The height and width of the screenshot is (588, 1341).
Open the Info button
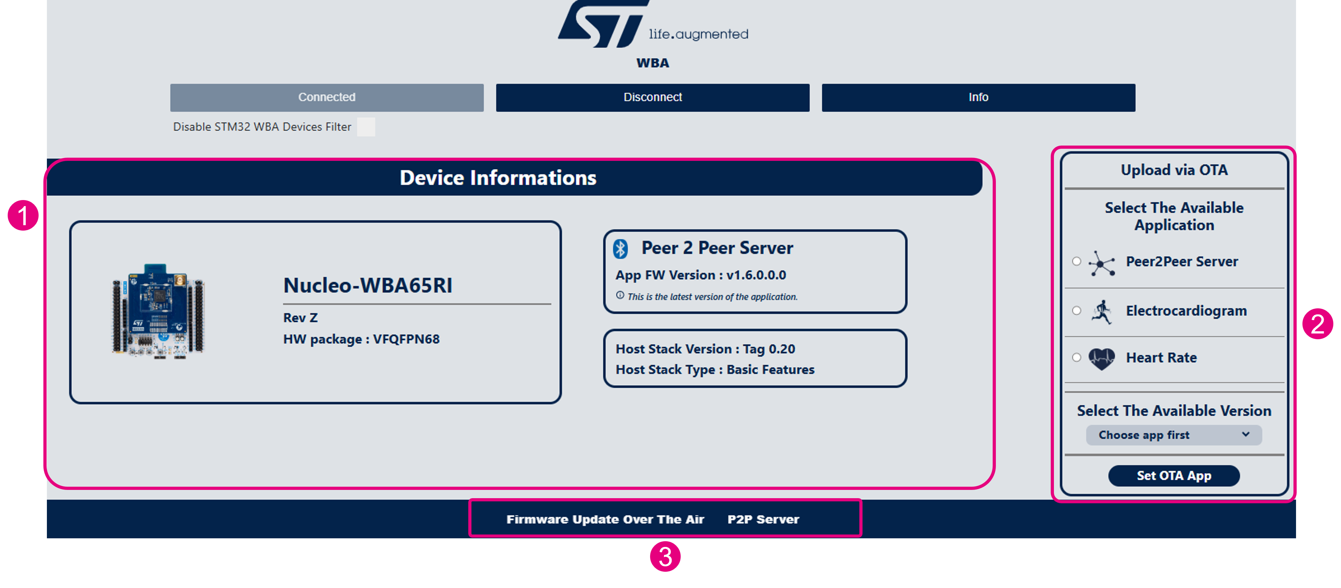click(x=978, y=97)
